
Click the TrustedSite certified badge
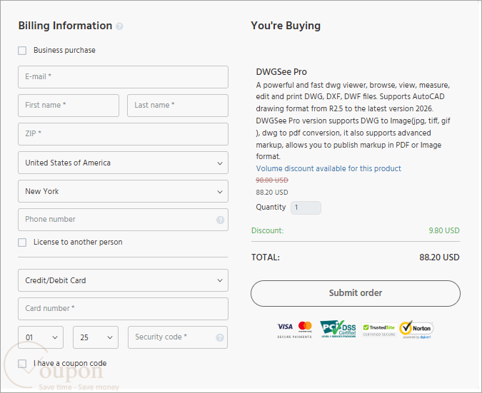[379, 330]
